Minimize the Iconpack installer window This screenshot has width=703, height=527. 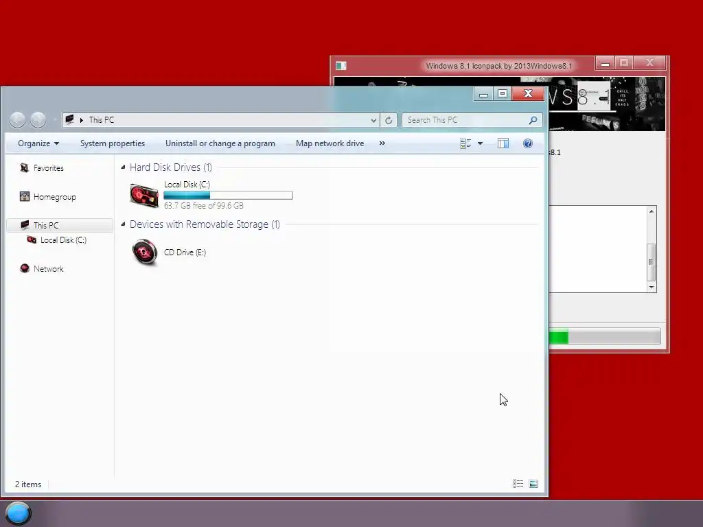click(605, 63)
